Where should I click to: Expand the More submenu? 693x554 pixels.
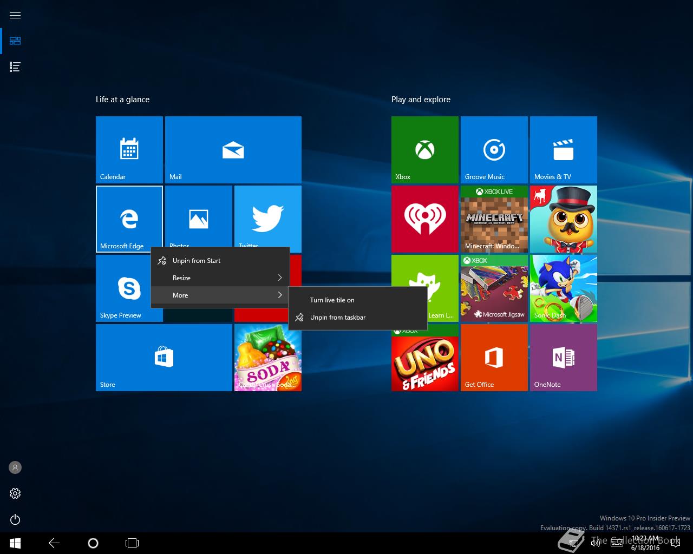[220, 295]
